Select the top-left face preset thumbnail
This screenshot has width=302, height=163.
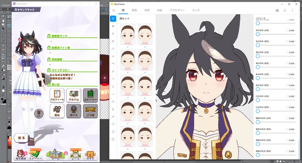[128, 34]
